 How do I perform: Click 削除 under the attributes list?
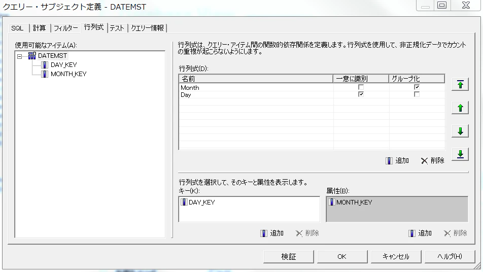(456, 233)
